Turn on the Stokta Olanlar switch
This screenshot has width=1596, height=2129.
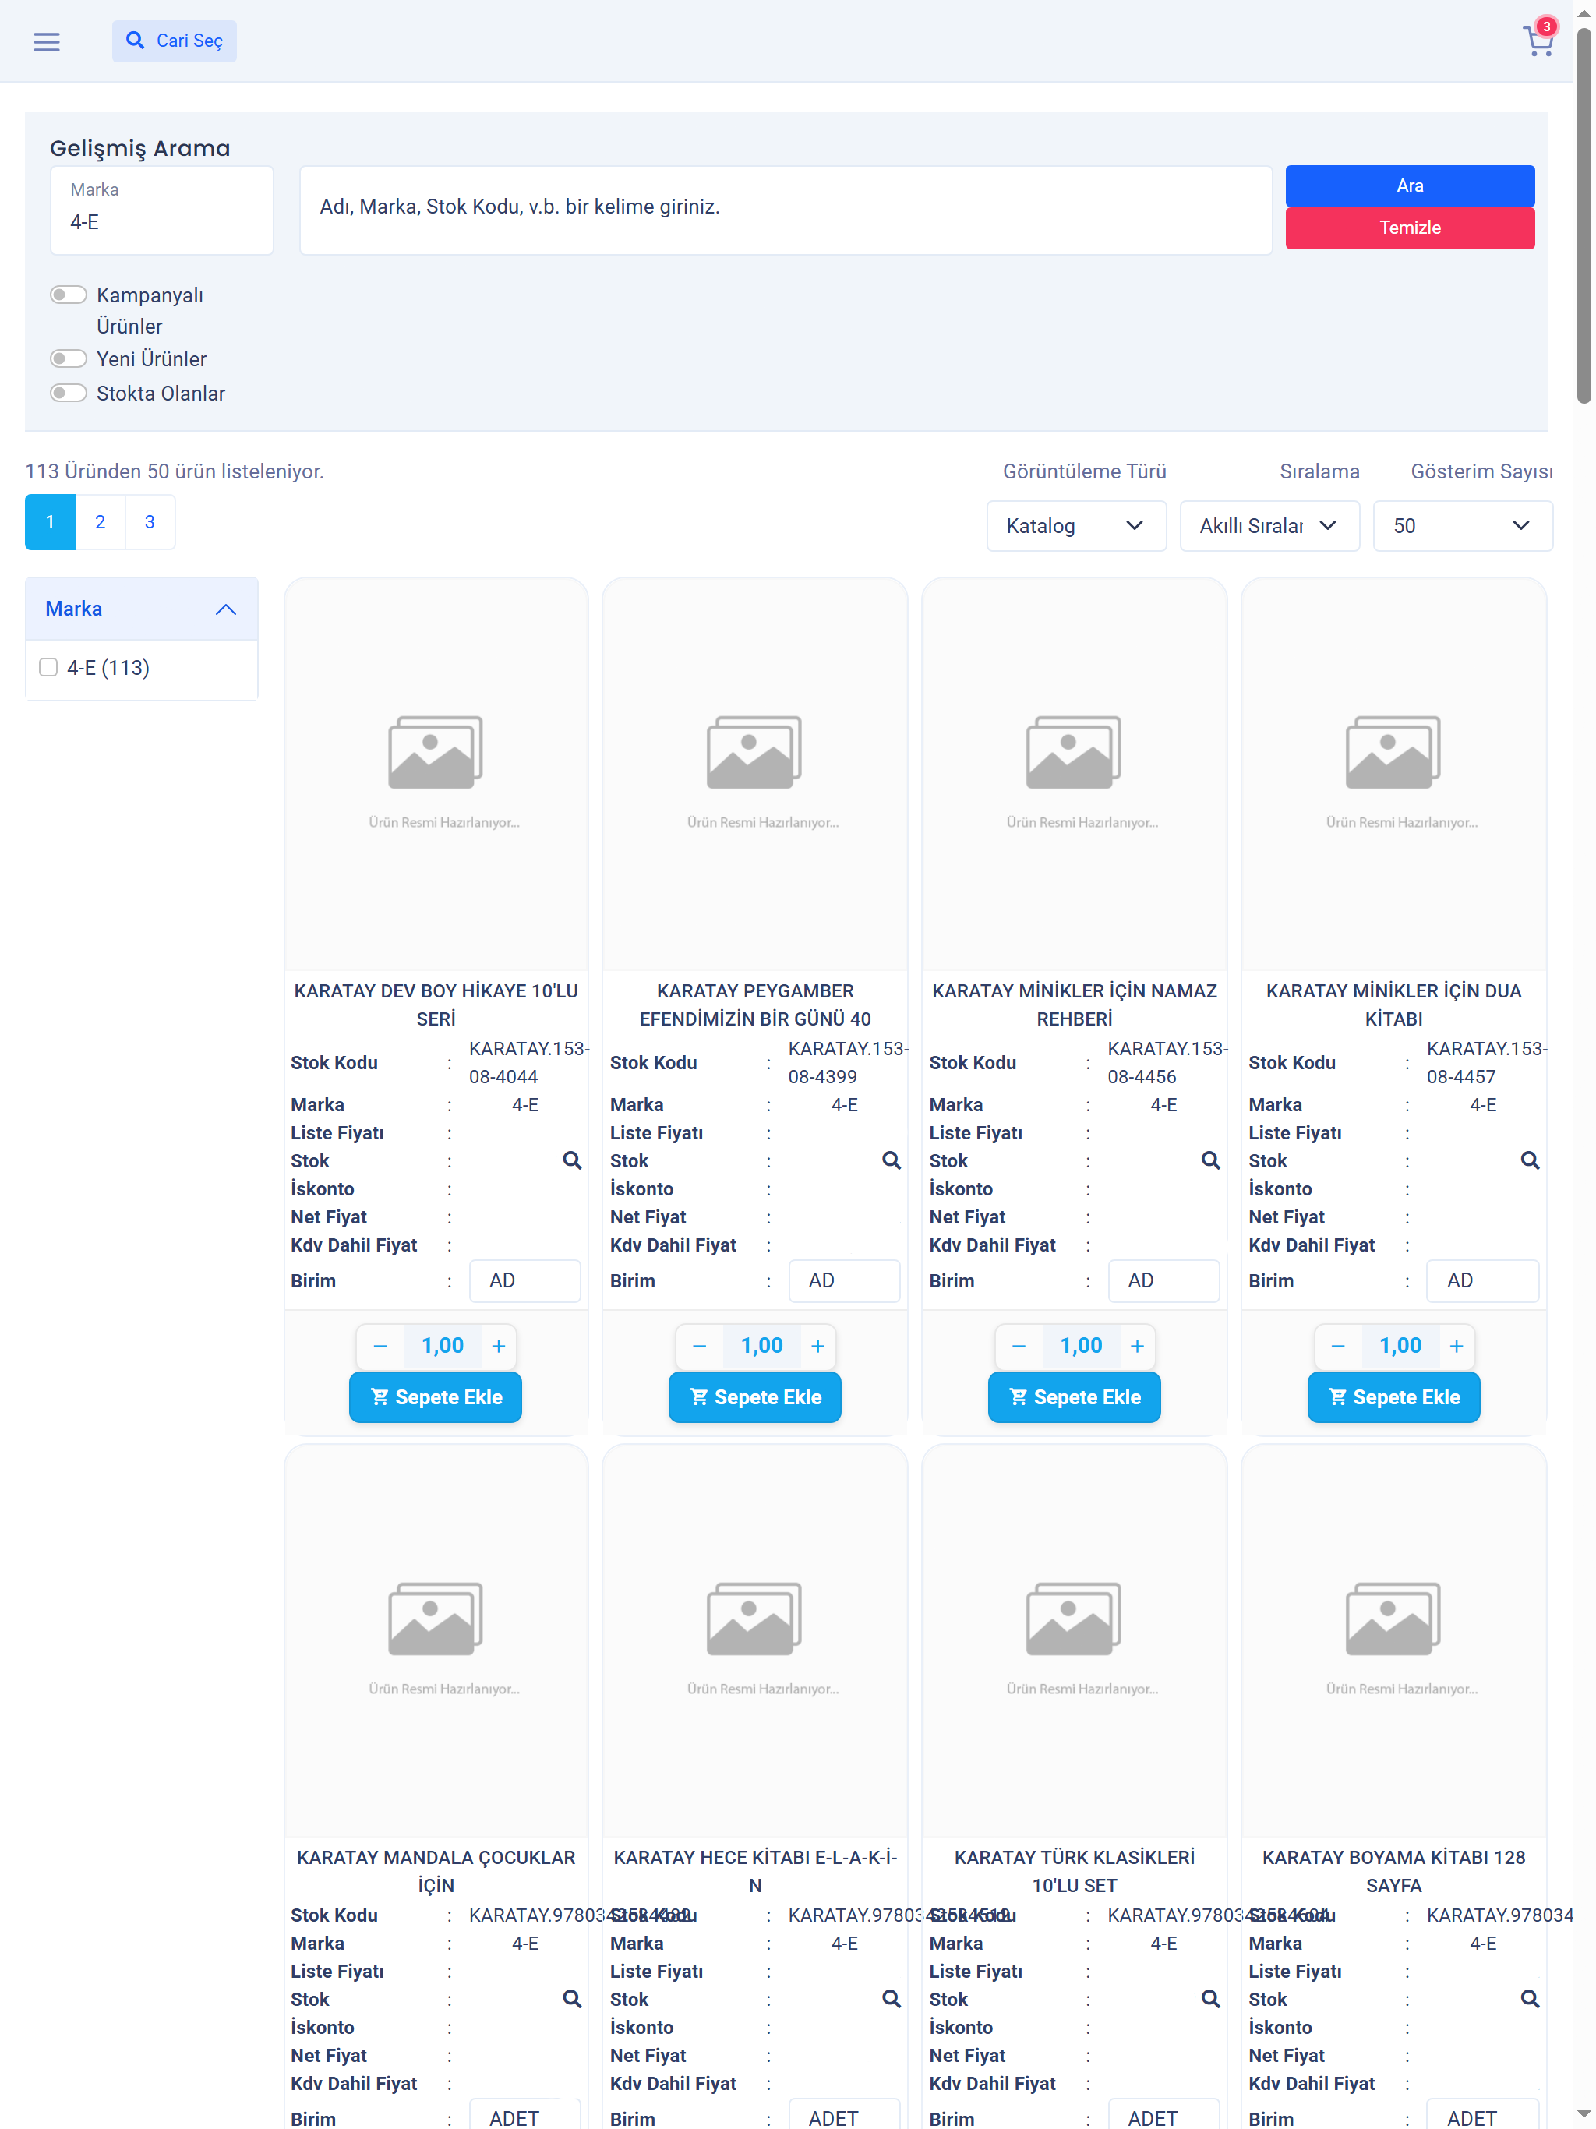point(69,393)
